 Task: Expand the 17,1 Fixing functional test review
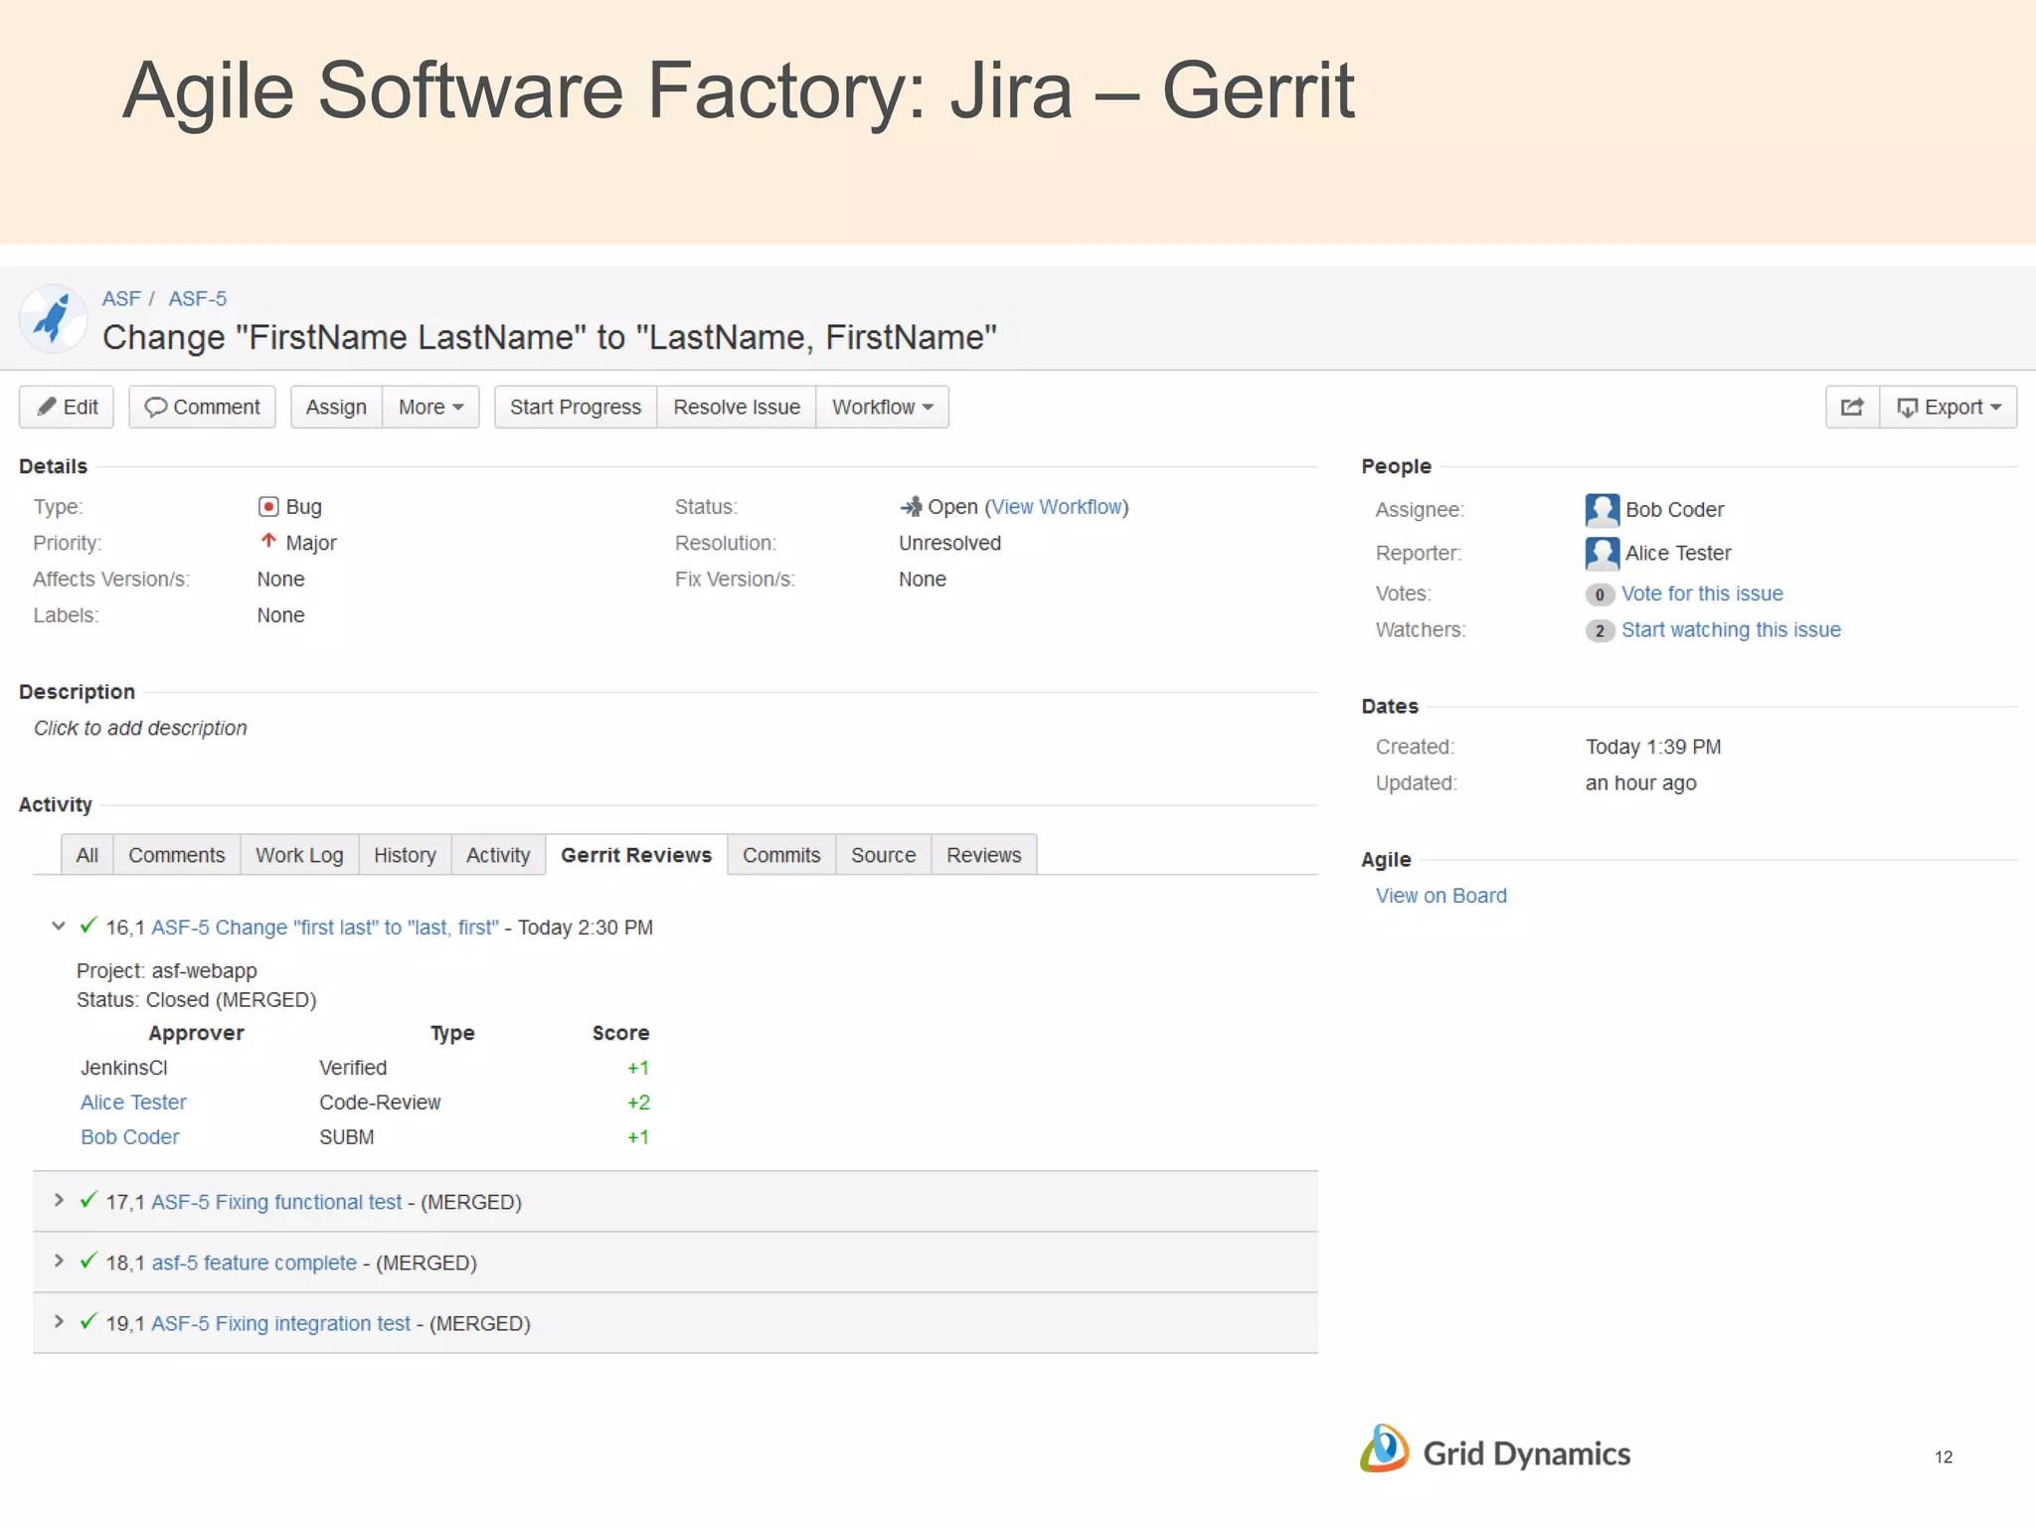59,1201
